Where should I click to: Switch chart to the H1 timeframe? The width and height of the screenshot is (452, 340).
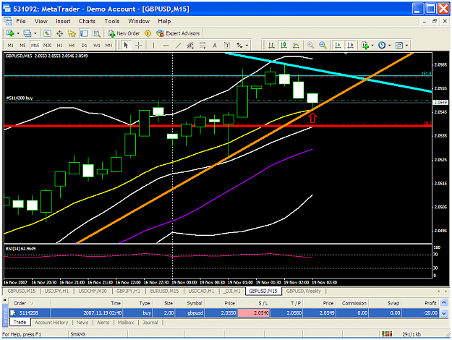[60, 46]
